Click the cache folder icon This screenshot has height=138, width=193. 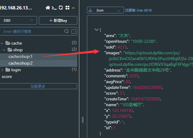coord(8,43)
